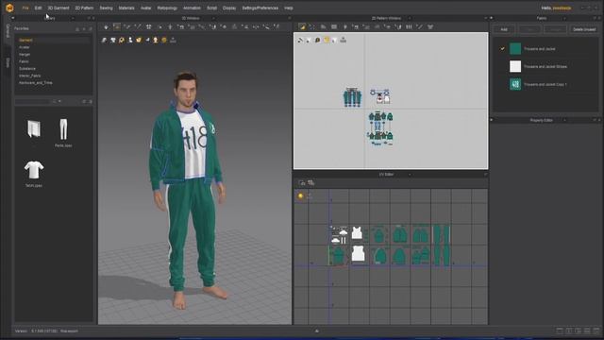This screenshot has width=604, height=340.
Task: Click the first display icon in the 2D window
Action: (300, 40)
